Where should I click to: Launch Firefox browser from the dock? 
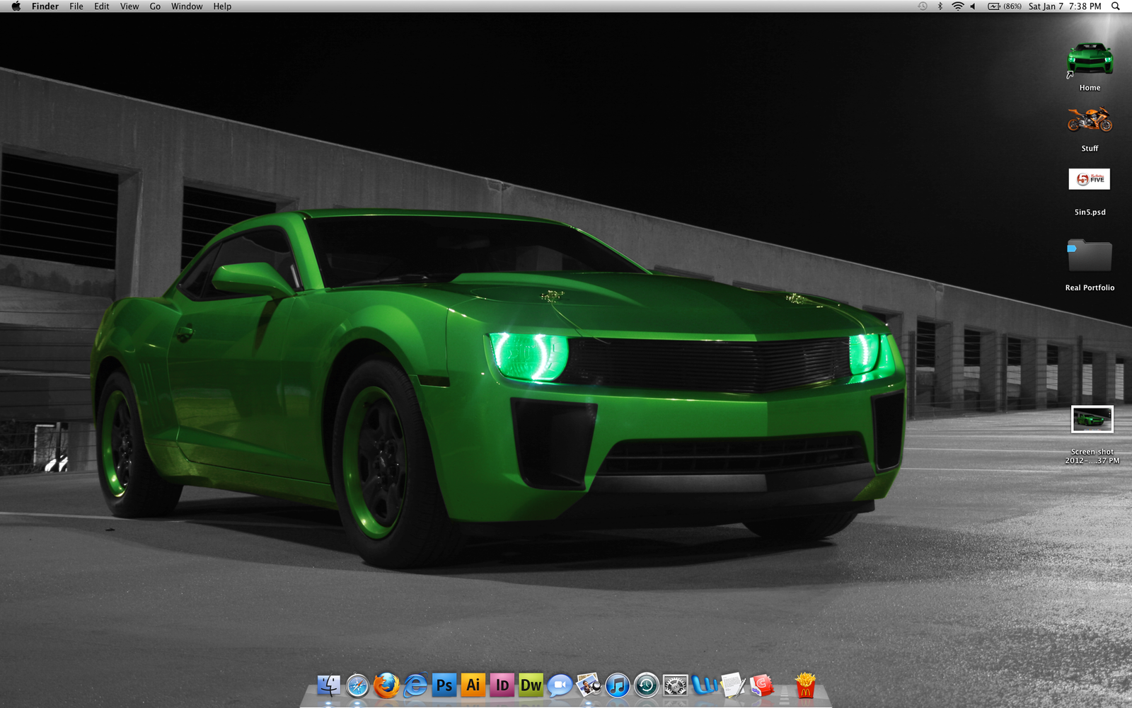pos(386,685)
